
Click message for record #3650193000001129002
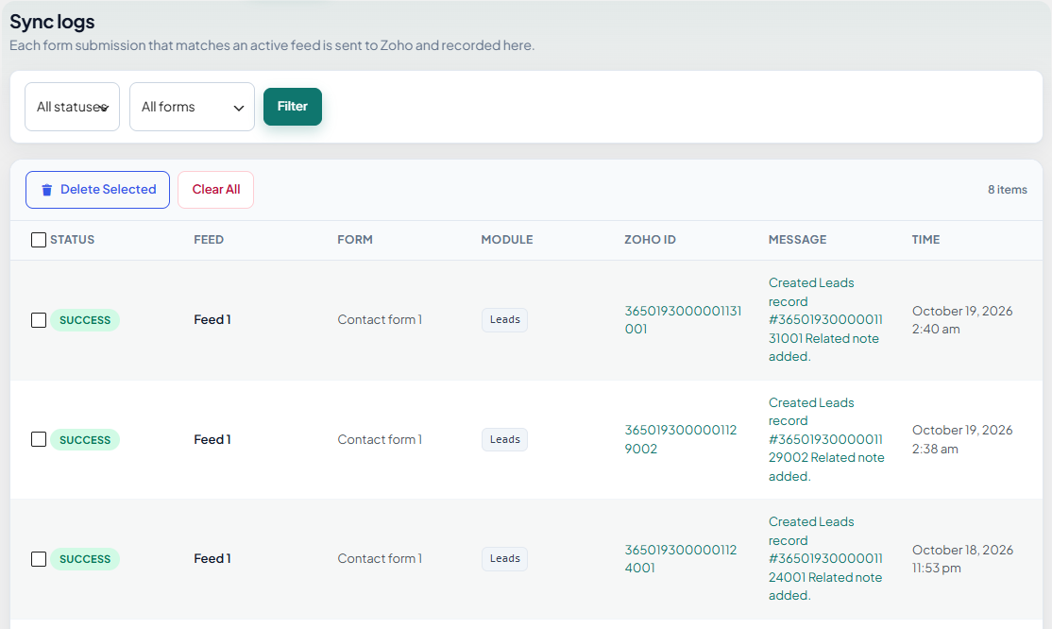click(x=826, y=439)
